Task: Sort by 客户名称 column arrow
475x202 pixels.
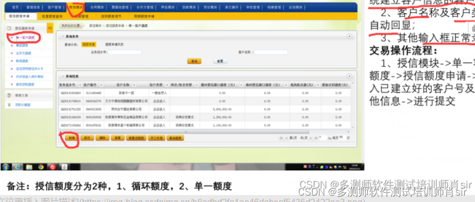Action: click(x=134, y=85)
